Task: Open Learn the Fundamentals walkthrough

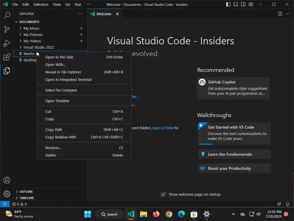Action: 234,154
